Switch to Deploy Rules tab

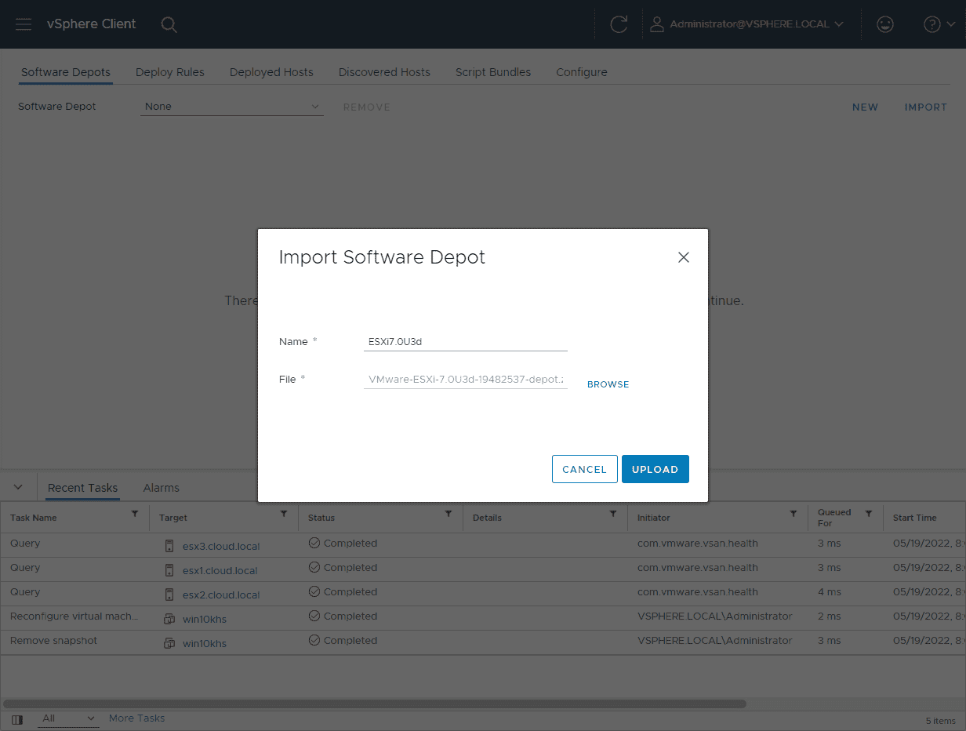(170, 72)
